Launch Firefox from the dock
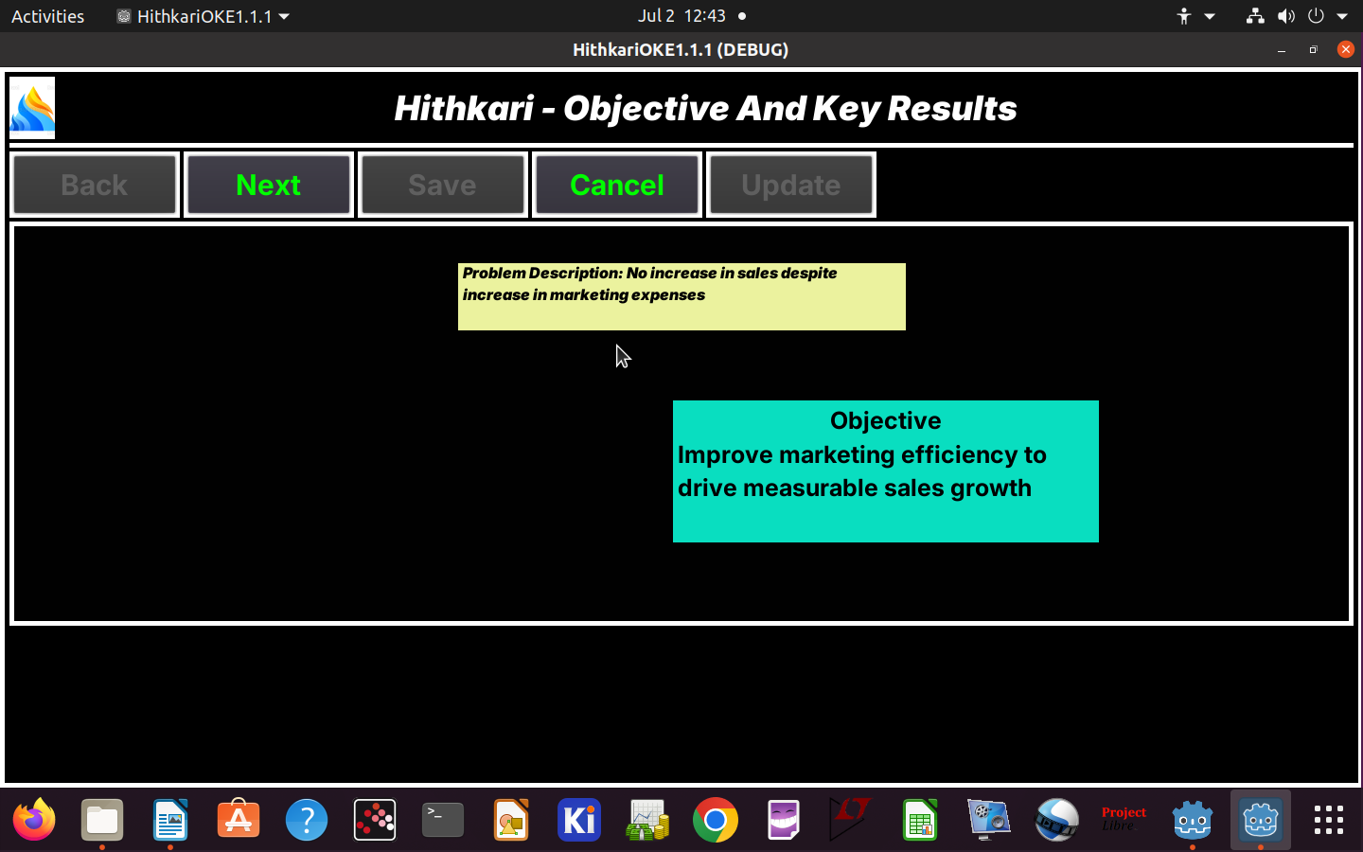Screen dimensions: 1363x852 coord(34,820)
